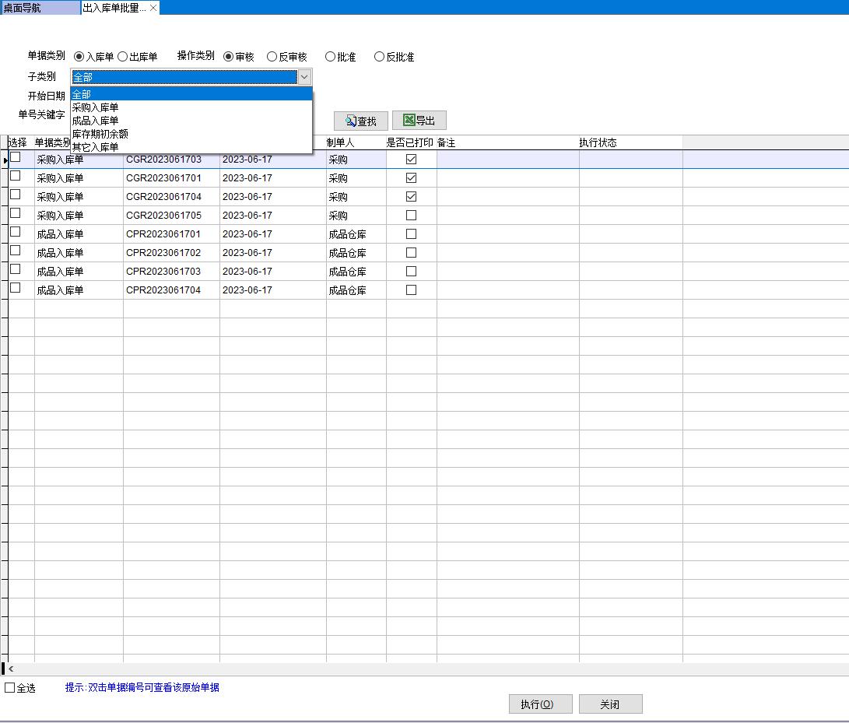Click the magnifier icon on 查找 button
The height and width of the screenshot is (723, 849).
[x=351, y=121]
